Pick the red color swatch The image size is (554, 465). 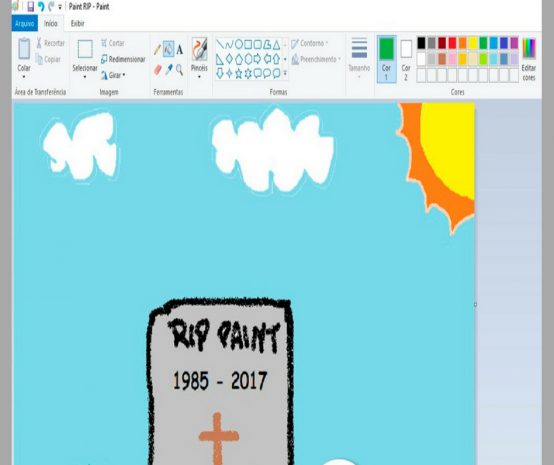[x=452, y=43]
